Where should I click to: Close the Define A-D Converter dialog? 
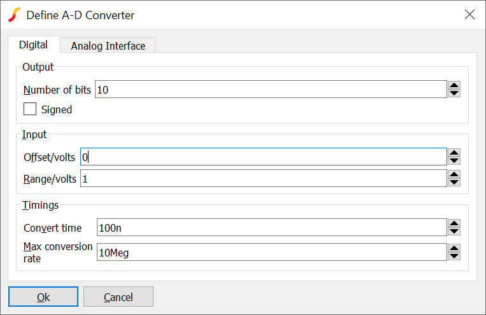pyautogui.click(x=469, y=15)
